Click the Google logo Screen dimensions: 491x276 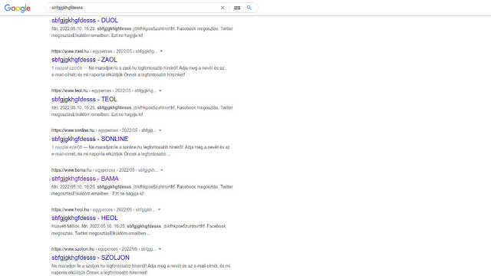[18, 8]
